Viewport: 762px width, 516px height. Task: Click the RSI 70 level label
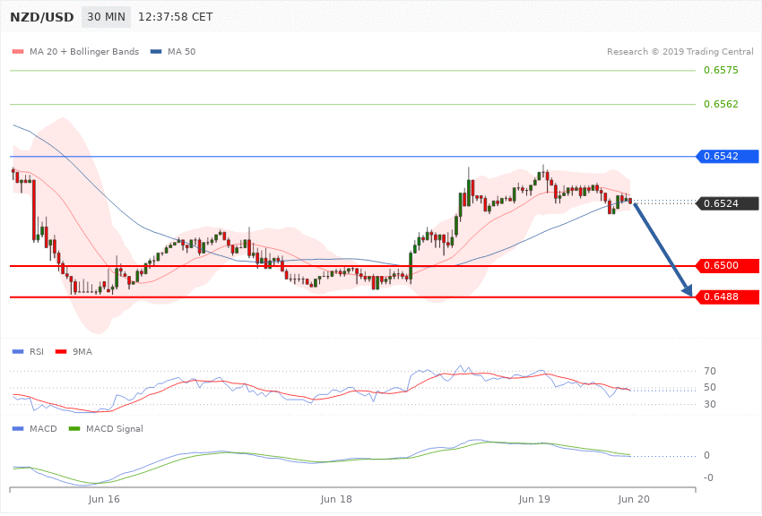click(x=709, y=372)
